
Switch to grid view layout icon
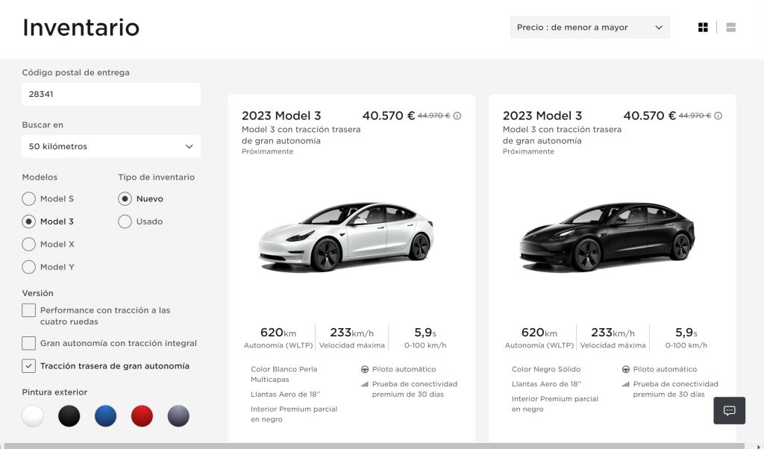coord(703,28)
